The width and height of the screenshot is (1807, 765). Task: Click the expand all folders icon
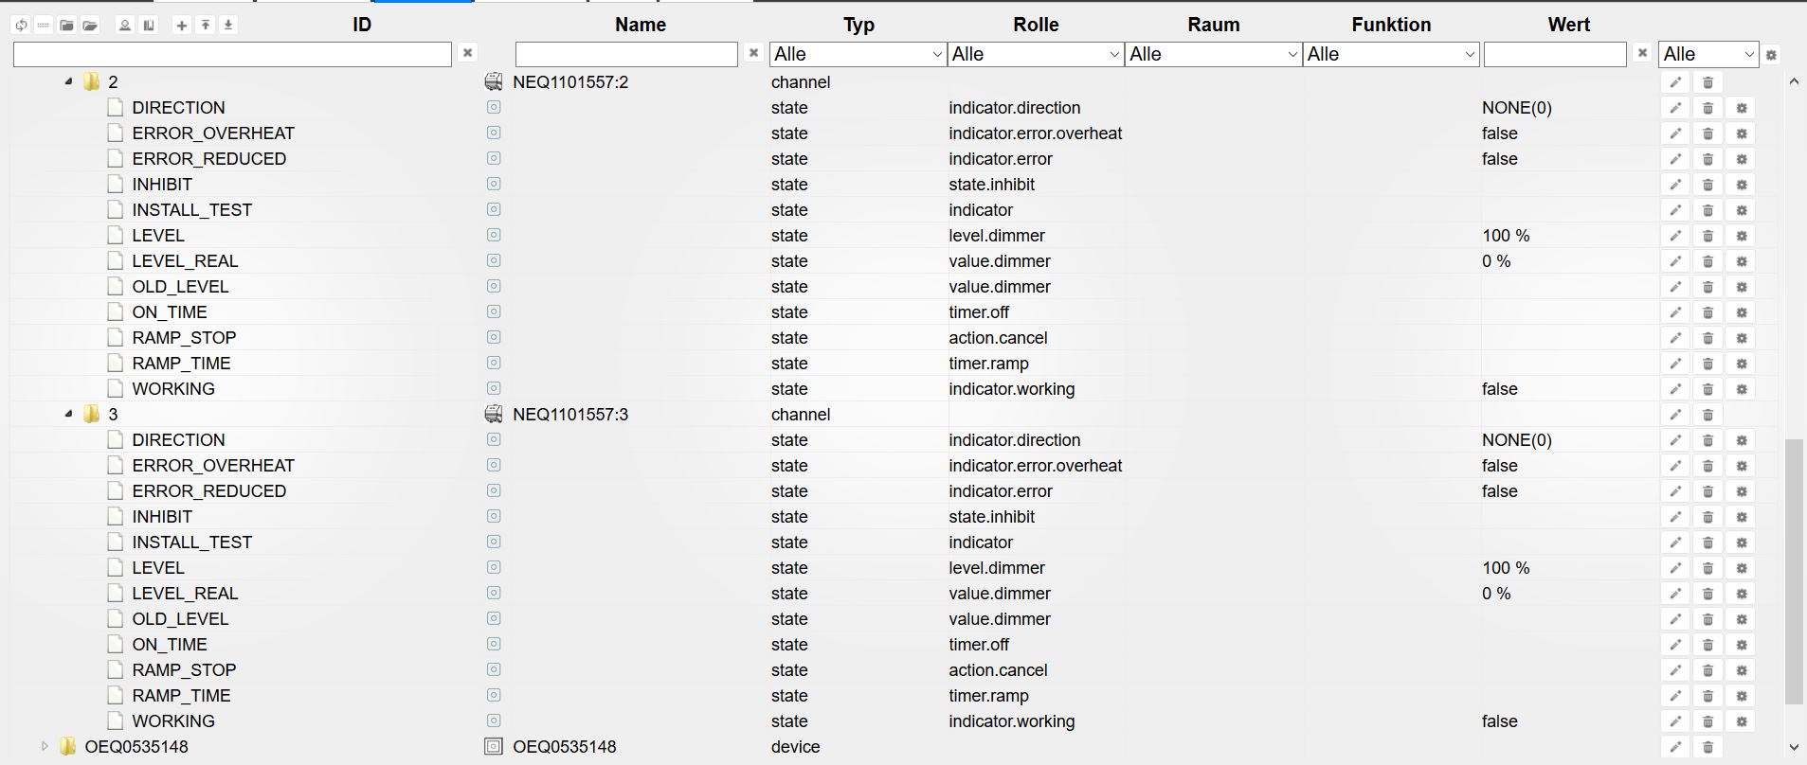coord(90,26)
